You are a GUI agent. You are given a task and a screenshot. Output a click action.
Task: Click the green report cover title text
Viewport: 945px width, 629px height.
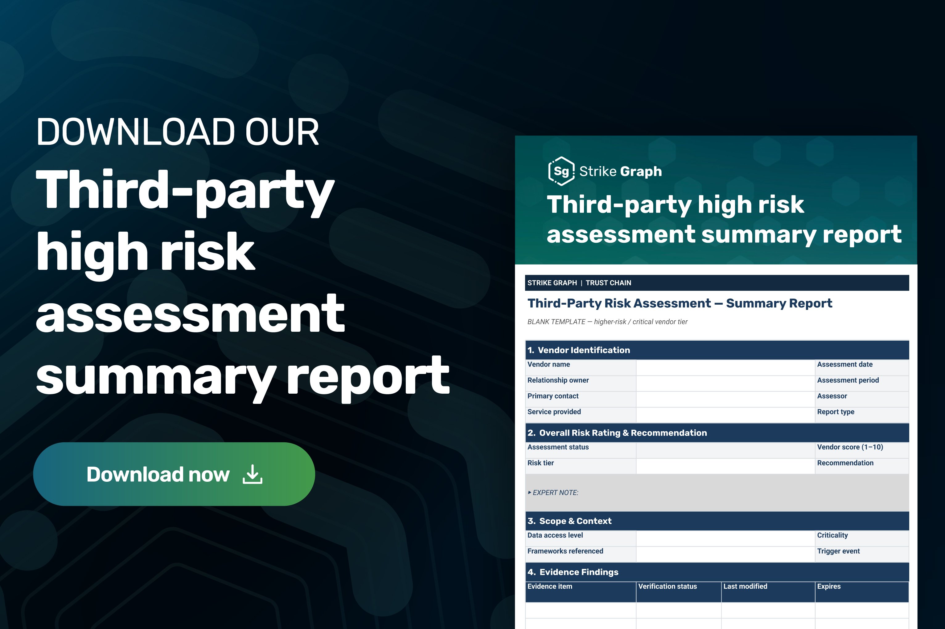click(724, 219)
